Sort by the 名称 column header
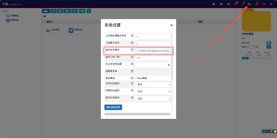 pos(49,22)
